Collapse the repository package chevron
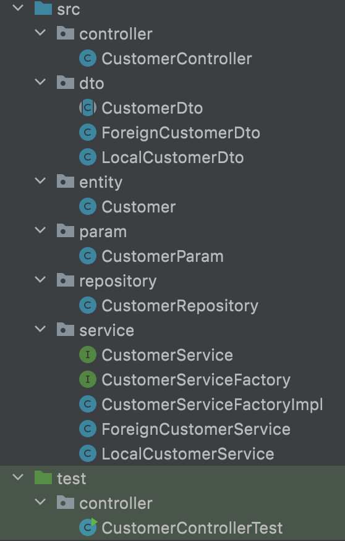The image size is (345, 541). point(40,279)
